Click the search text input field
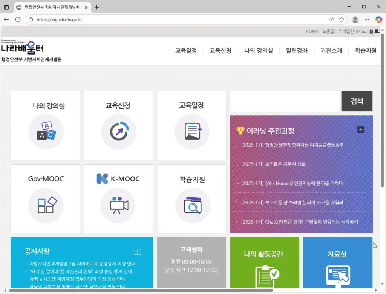The image size is (386, 294). (285, 101)
